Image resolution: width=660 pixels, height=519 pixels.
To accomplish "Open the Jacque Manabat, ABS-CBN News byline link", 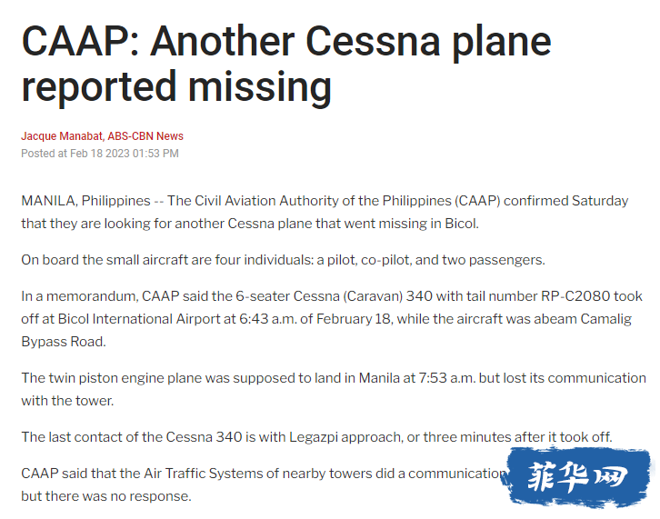I will click(103, 136).
